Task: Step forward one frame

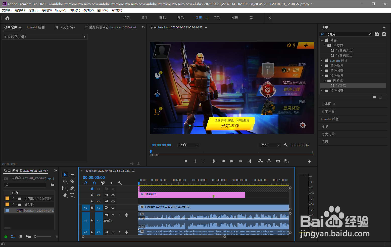Action: point(241,161)
